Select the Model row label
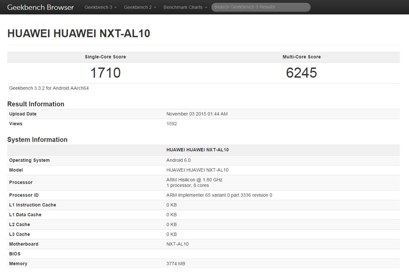The height and width of the screenshot is (273, 409). point(16,170)
